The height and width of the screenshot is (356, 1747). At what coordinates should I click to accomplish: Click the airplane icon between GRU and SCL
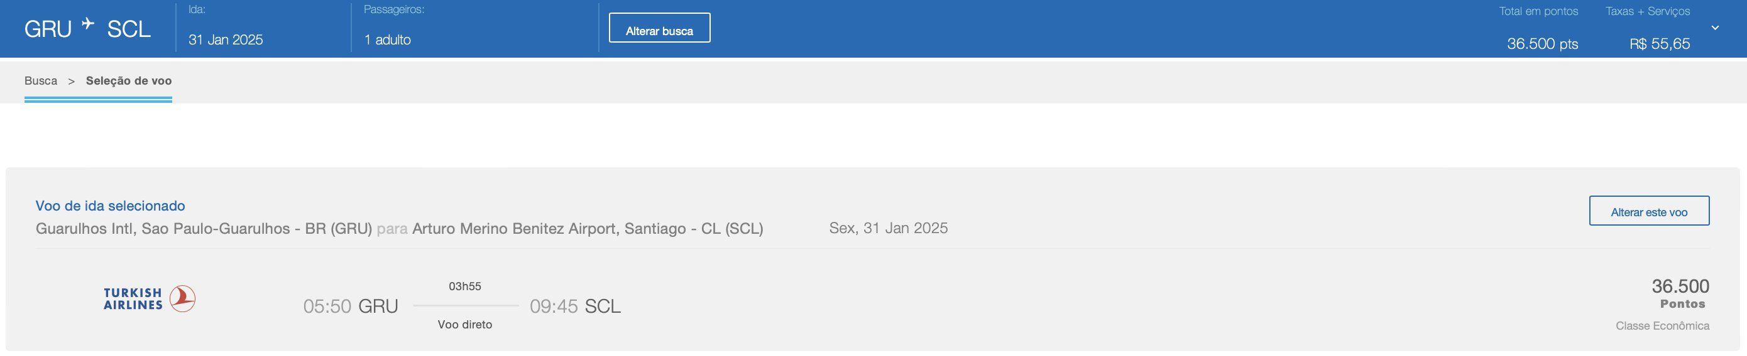88,24
